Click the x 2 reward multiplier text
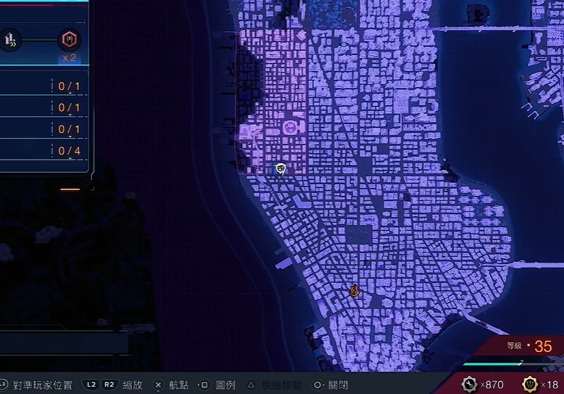Image resolution: width=564 pixels, height=394 pixels. tap(70, 57)
